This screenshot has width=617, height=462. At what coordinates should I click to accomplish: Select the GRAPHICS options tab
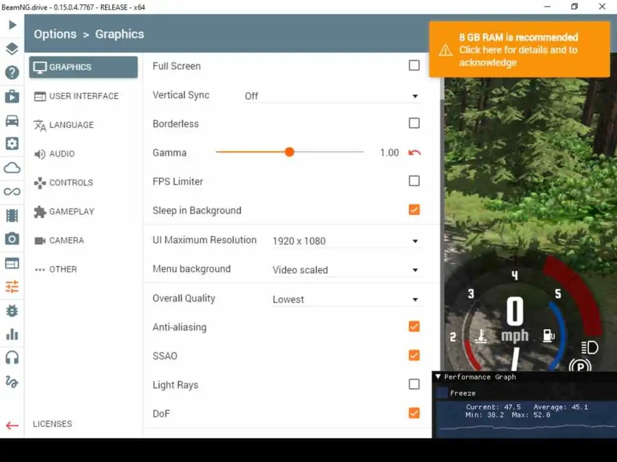[x=83, y=67]
